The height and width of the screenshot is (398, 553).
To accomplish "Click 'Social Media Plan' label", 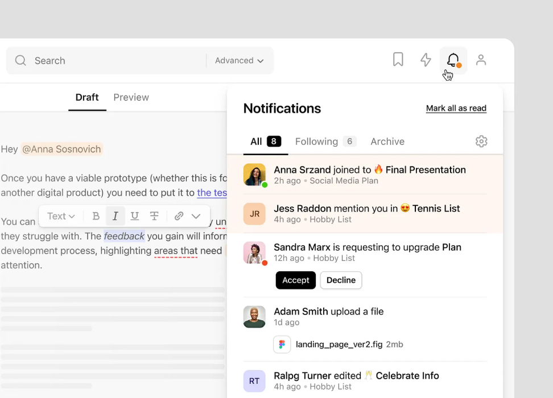I will point(344,181).
